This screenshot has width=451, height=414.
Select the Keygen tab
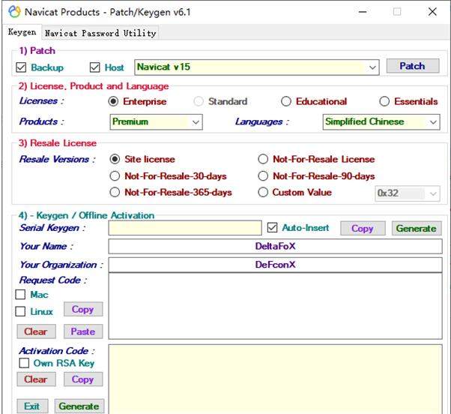[22, 33]
